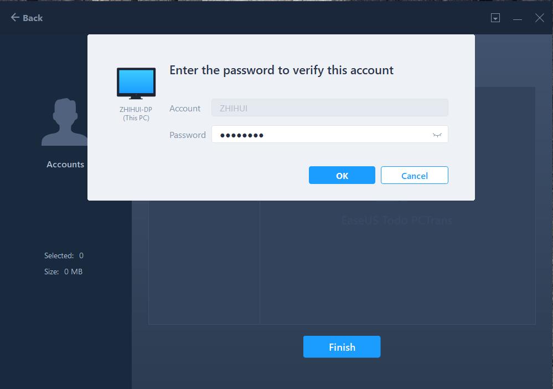The image size is (553, 389).
Task: Confirm the password with OK
Action: pos(342,176)
